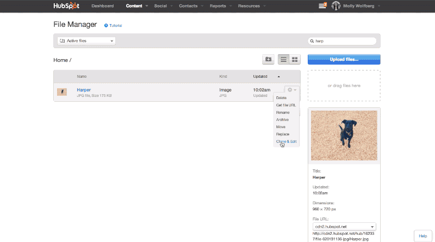Switch to list view layout
The height and width of the screenshot is (242, 435).
[284, 59]
